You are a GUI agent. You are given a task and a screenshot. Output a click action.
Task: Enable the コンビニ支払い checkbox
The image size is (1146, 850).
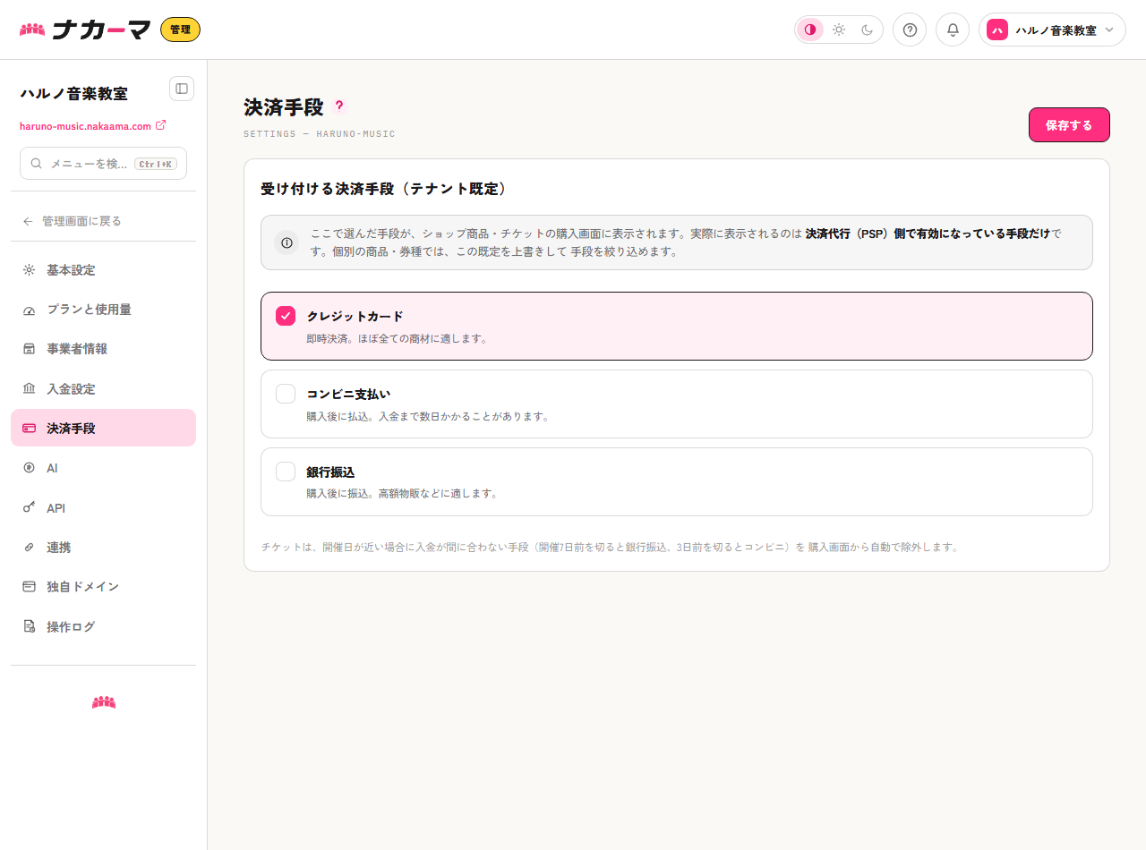(x=286, y=394)
